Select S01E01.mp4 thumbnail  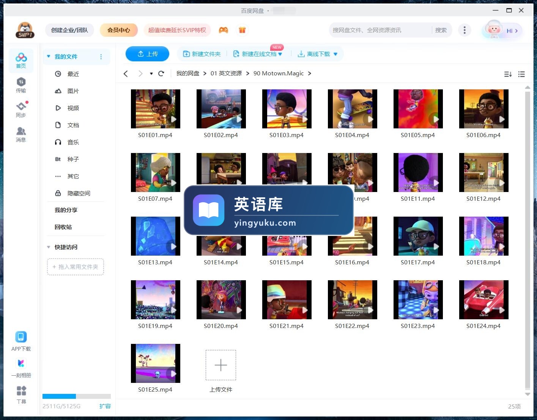coord(155,109)
